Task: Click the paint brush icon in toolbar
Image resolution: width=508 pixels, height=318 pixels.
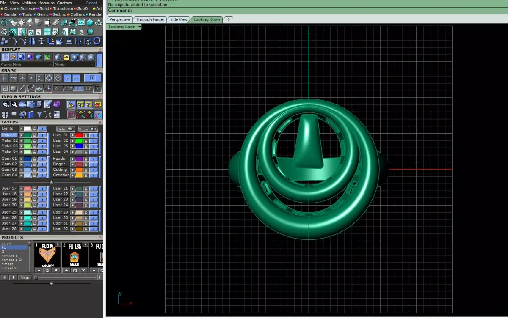Action: click(73, 22)
